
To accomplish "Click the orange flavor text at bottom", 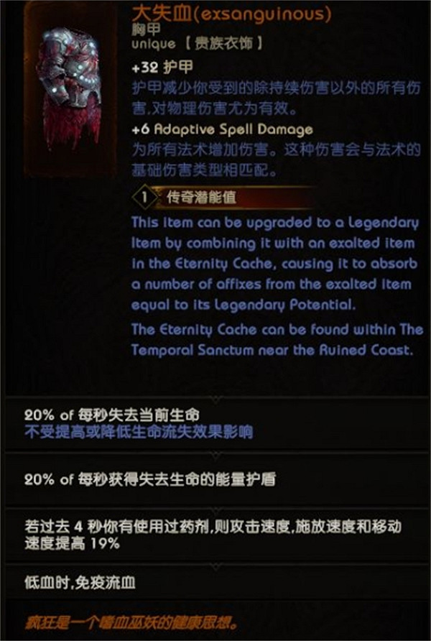I will click(132, 622).
